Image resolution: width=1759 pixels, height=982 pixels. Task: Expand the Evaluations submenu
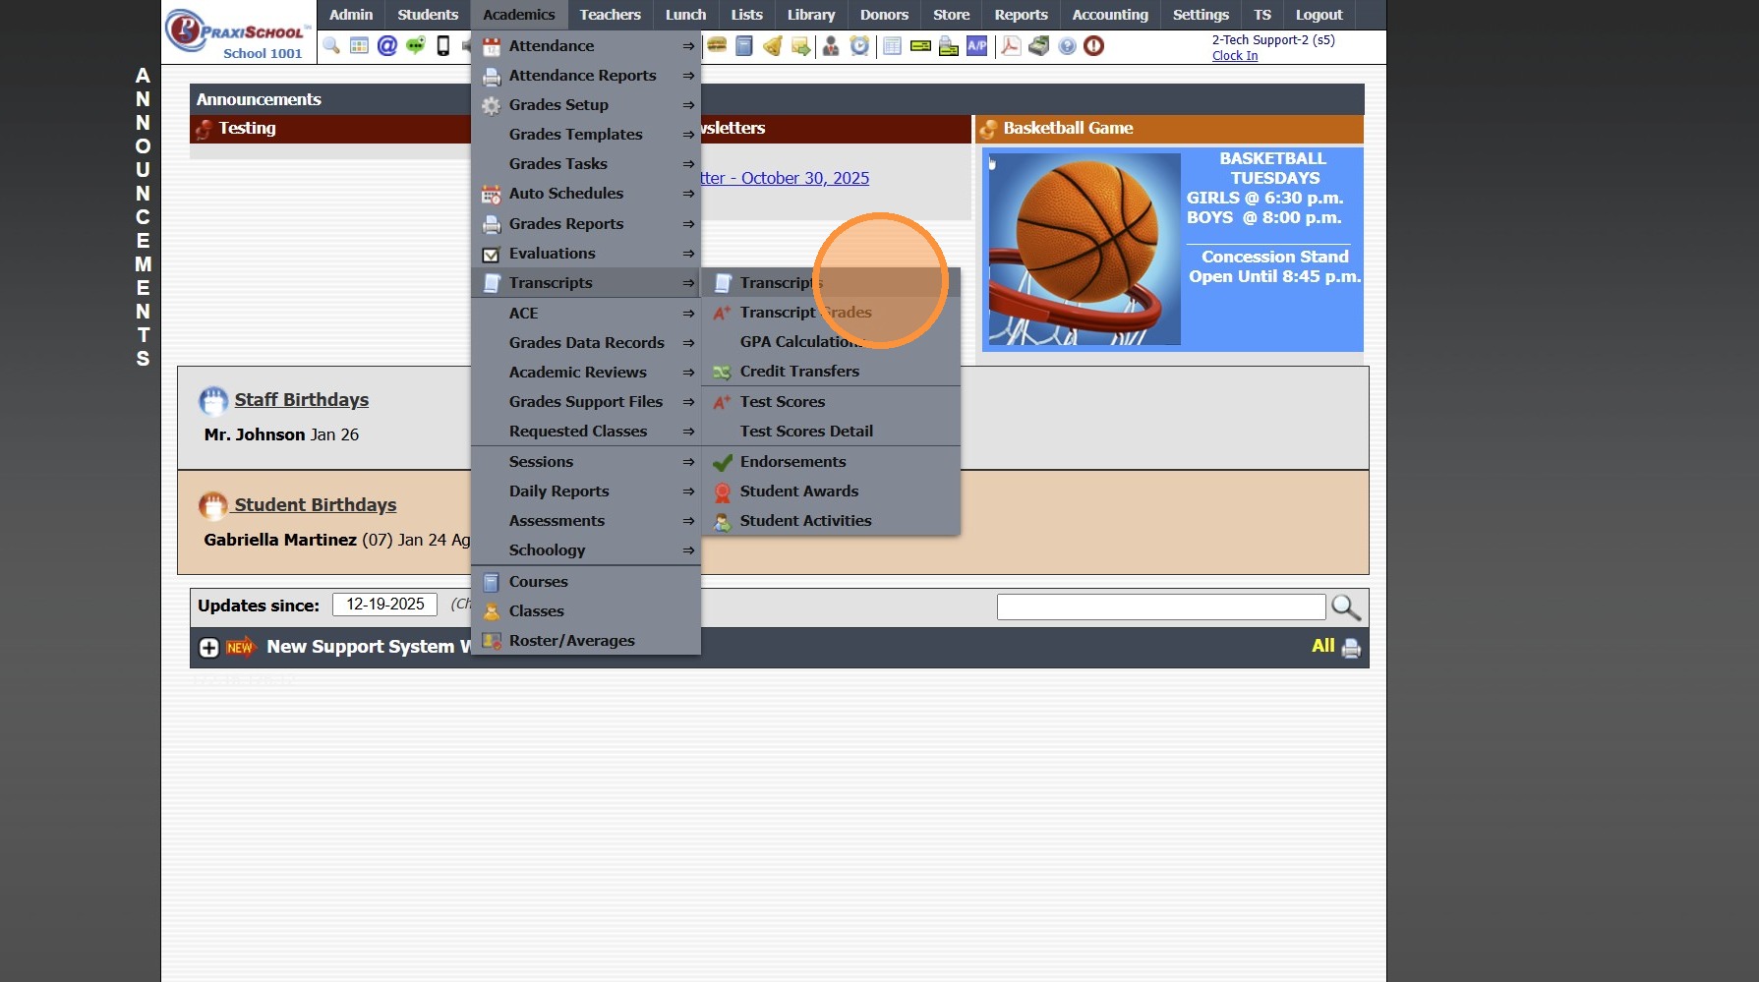coord(586,254)
